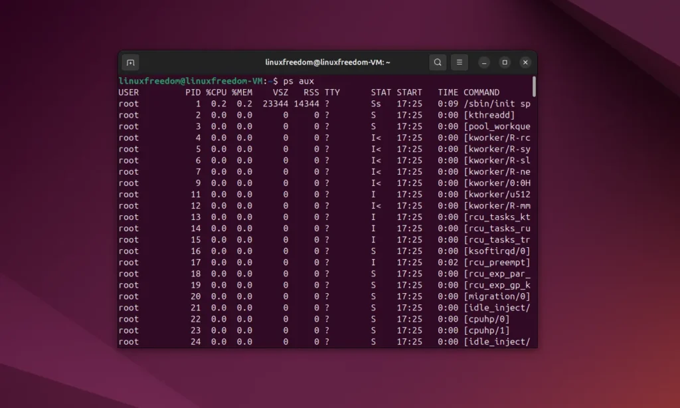Click the [cpuhp/0] process name

coord(486,319)
